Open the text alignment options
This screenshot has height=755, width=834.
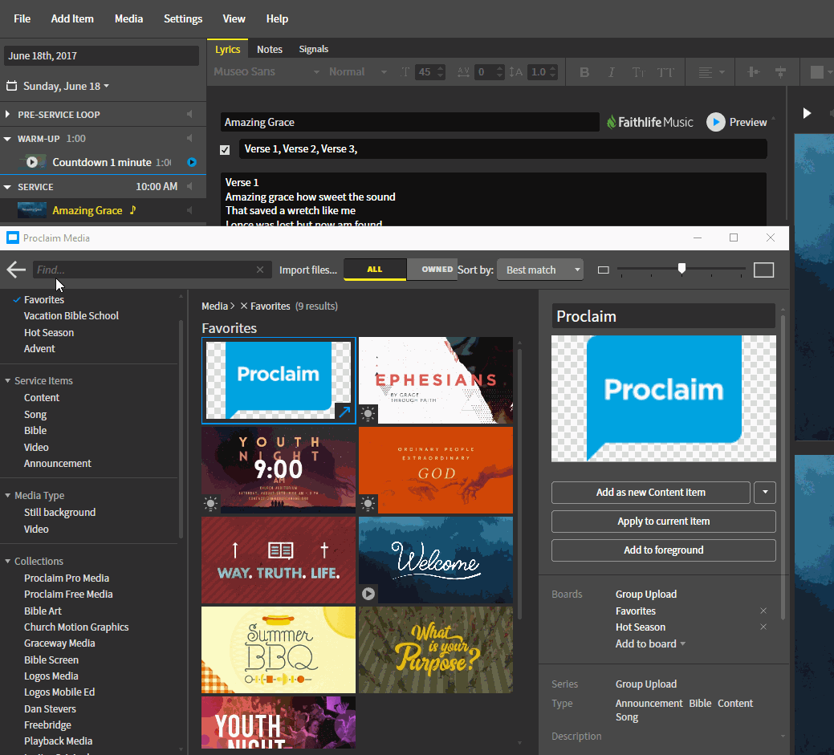point(711,72)
